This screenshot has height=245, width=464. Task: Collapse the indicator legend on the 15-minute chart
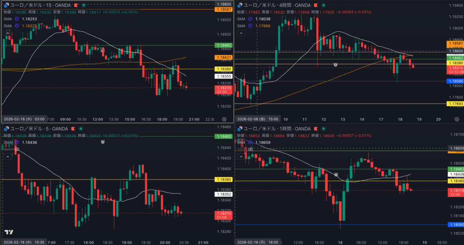pyautogui.click(x=7, y=33)
